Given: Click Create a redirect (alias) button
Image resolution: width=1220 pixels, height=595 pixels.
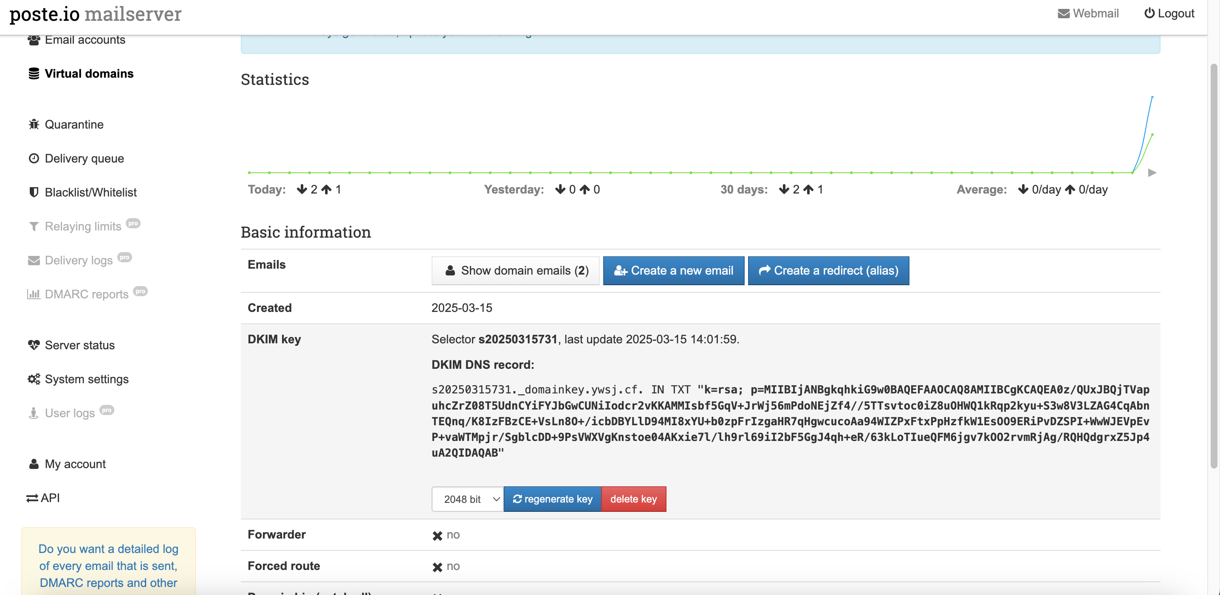Looking at the screenshot, I should point(828,270).
